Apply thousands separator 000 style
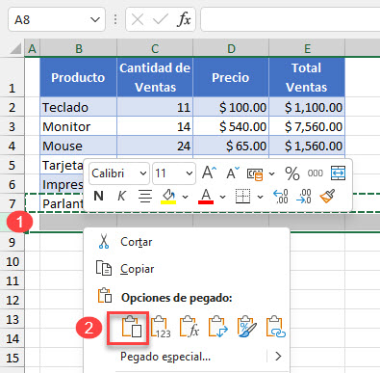Image resolution: width=380 pixels, height=373 pixels. [x=316, y=173]
